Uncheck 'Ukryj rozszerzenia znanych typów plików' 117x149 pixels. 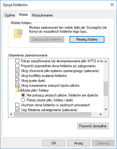tap(17, 85)
